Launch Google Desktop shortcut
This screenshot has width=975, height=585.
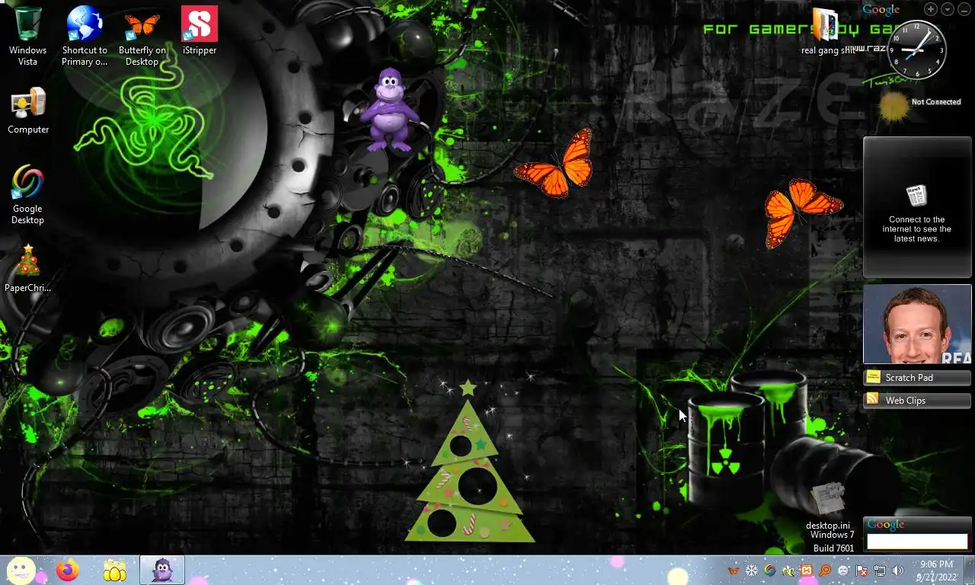click(x=27, y=195)
